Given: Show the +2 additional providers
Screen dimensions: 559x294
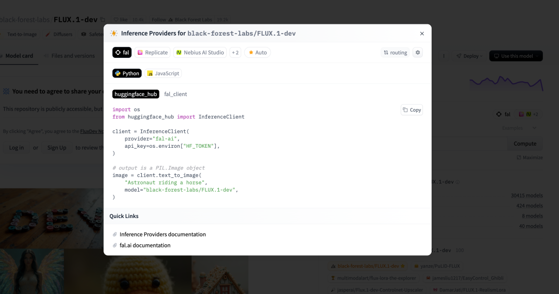Looking at the screenshot, I should coord(236,52).
